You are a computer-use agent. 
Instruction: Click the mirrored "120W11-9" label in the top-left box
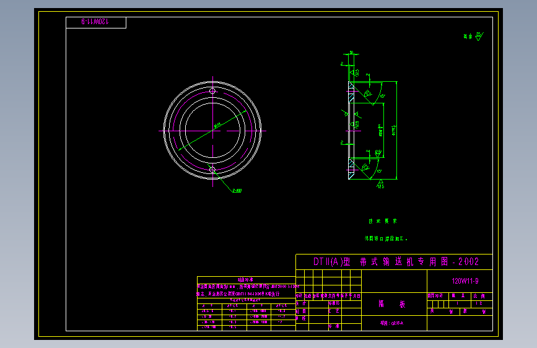(x=95, y=22)
